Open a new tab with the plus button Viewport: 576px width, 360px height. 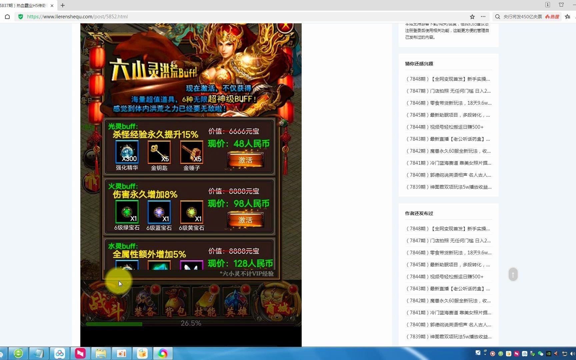[x=63, y=5]
